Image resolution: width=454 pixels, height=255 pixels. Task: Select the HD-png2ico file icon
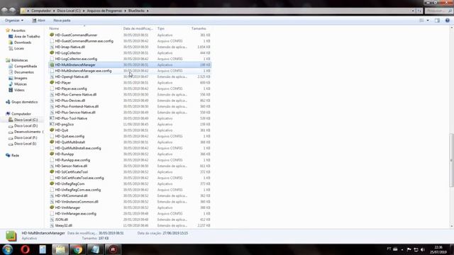[52, 125]
